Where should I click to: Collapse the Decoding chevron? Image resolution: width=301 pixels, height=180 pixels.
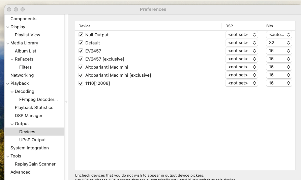[12, 92]
